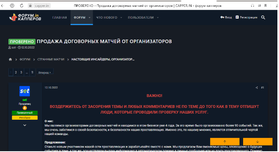Click the padlock site security icon
This screenshot has width=279, height=152.
coord(30,6)
